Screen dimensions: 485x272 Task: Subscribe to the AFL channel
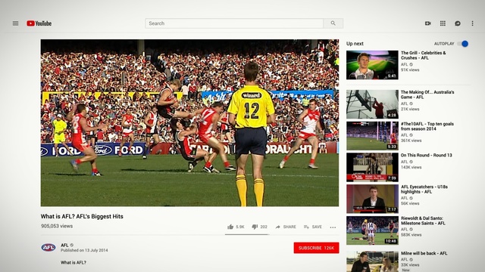[x=316, y=248]
